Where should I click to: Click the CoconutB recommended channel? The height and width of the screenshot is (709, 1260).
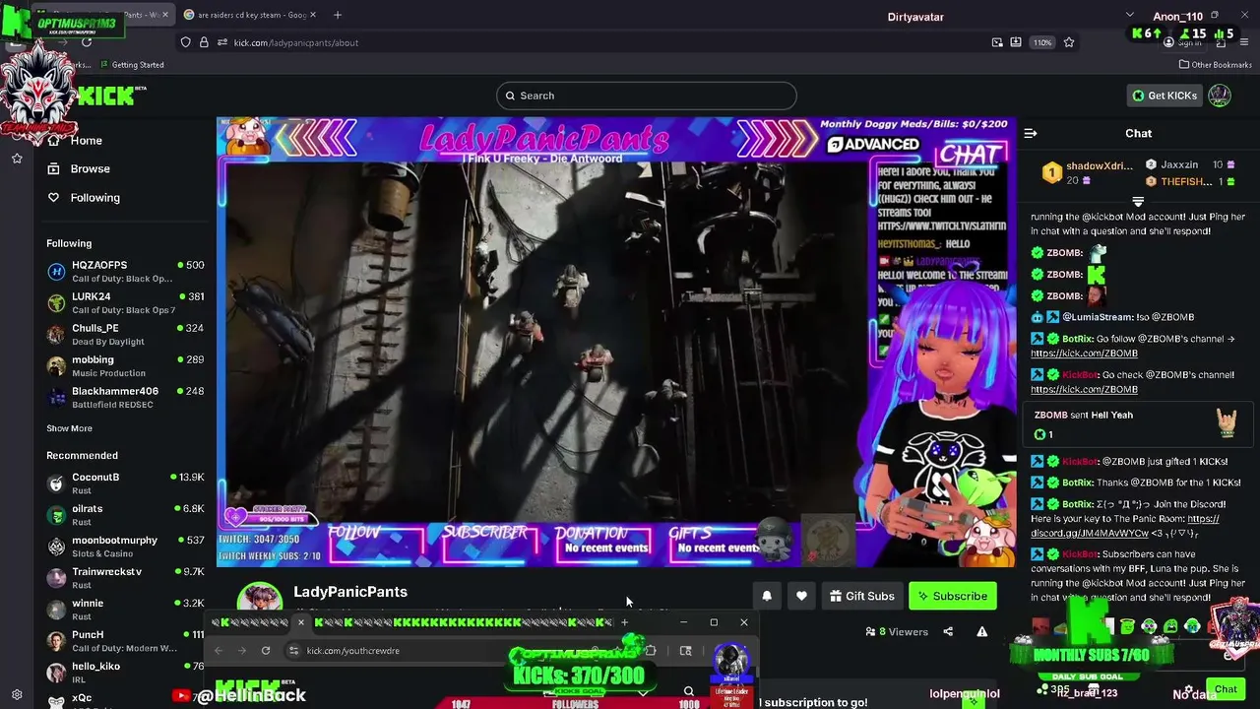(125, 483)
